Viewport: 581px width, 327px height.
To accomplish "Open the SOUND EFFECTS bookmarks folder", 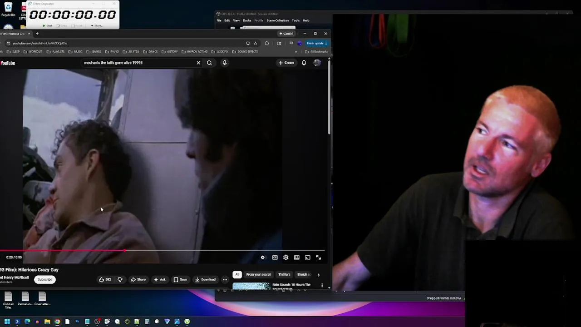I will 245,51.
